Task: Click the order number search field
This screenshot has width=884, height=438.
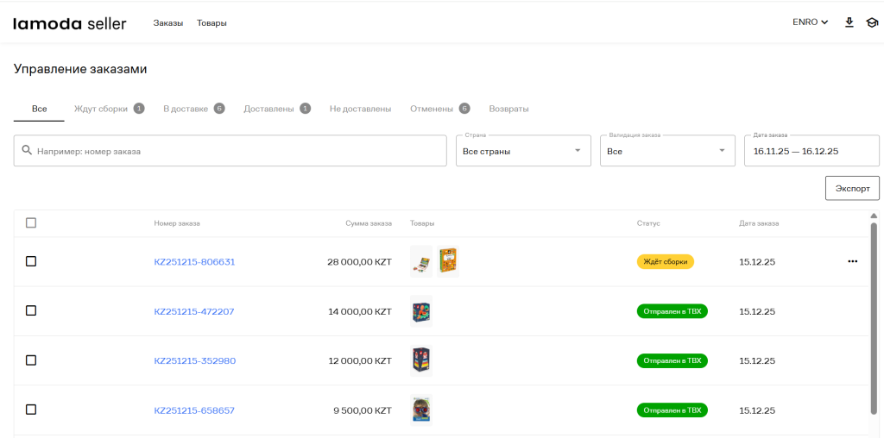Action: click(237, 151)
